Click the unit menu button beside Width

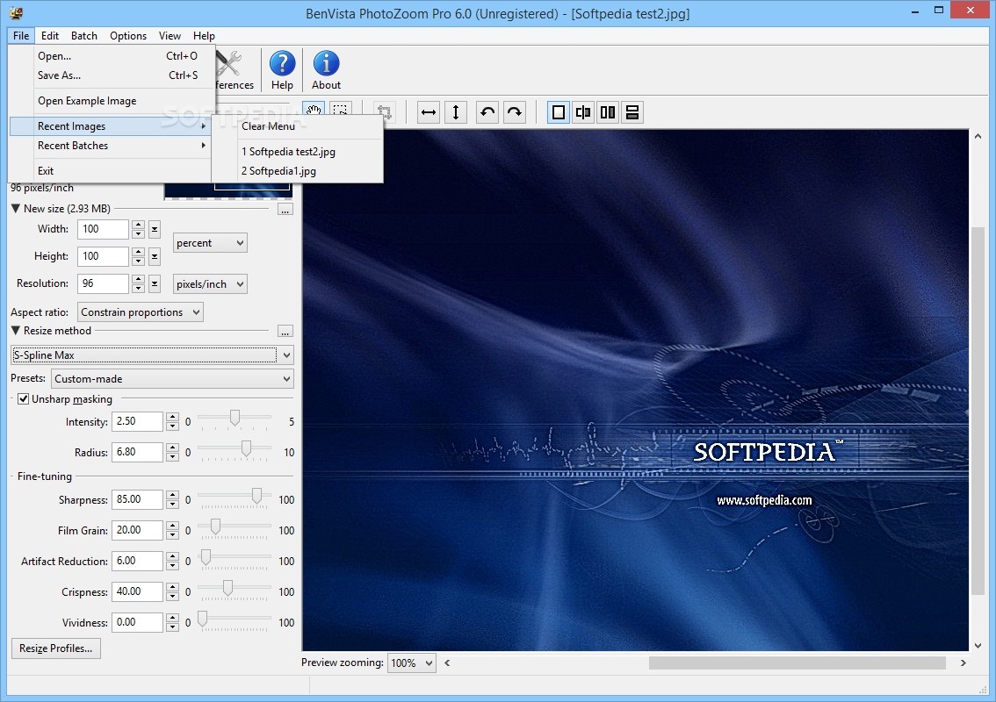[x=155, y=229]
